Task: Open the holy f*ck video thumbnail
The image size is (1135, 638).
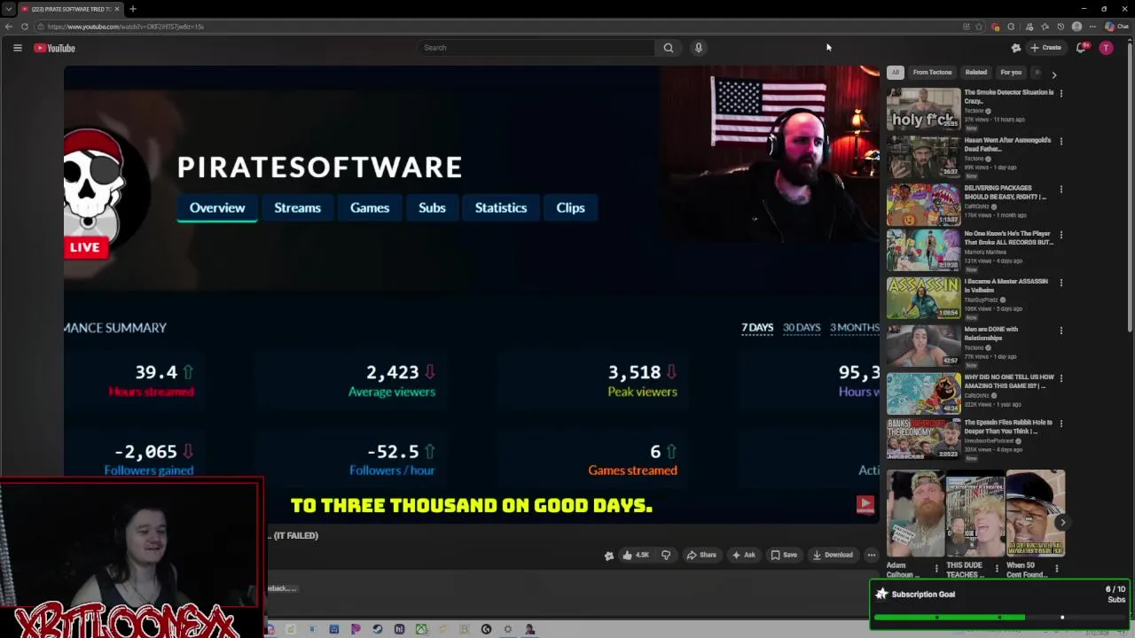Action: click(923, 109)
